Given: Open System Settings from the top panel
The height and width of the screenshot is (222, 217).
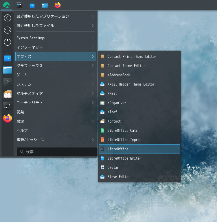Looking at the screenshot, I should tap(19, 5).
